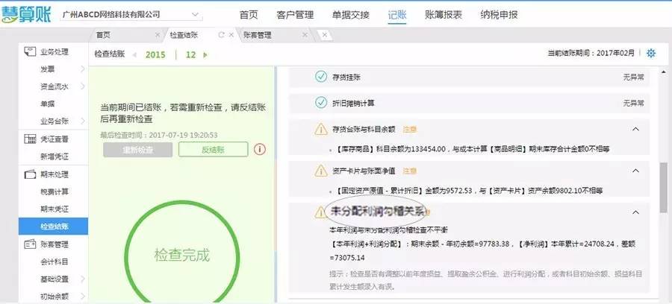Click the 业务处理 section icon
Screen dimensions: 672x304
[x=29, y=51]
